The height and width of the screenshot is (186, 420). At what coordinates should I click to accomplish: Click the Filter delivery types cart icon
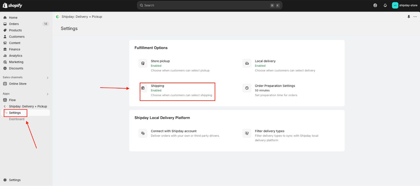click(x=247, y=133)
